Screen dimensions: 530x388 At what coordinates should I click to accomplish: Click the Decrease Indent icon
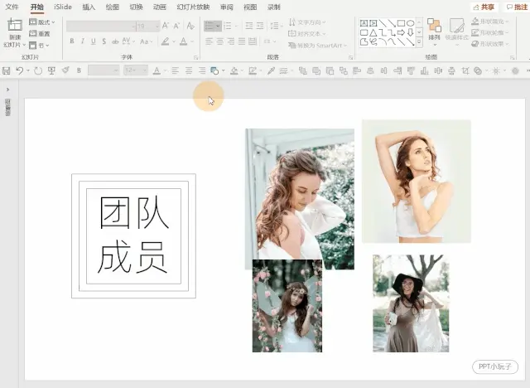(249, 26)
